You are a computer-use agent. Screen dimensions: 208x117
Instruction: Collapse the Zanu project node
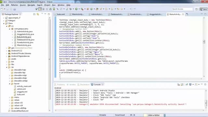(x=4, y=23)
